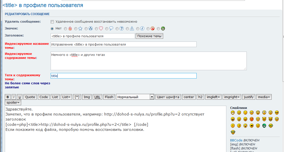Select the star topic icon radio button
This screenshot has height=152, width=284.
(x=76, y=29)
